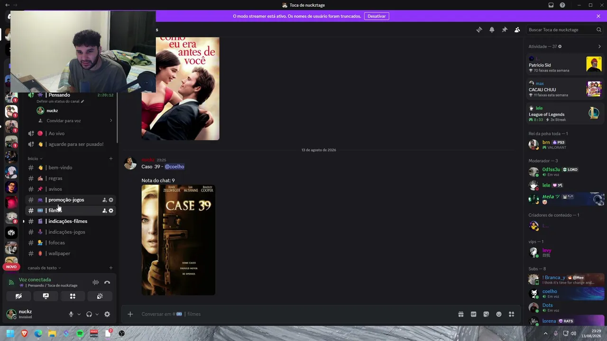Collapse the canais de texto category
The image size is (607, 341).
pyautogui.click(x=44, y=268)
